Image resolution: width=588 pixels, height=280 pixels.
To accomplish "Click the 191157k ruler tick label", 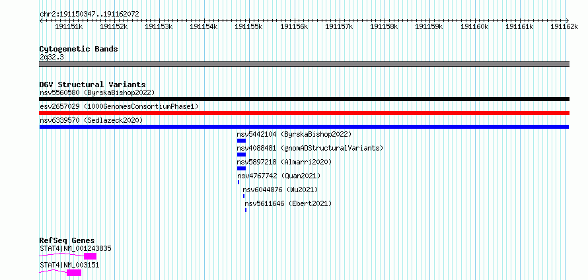I will click(x=339, y=26).
